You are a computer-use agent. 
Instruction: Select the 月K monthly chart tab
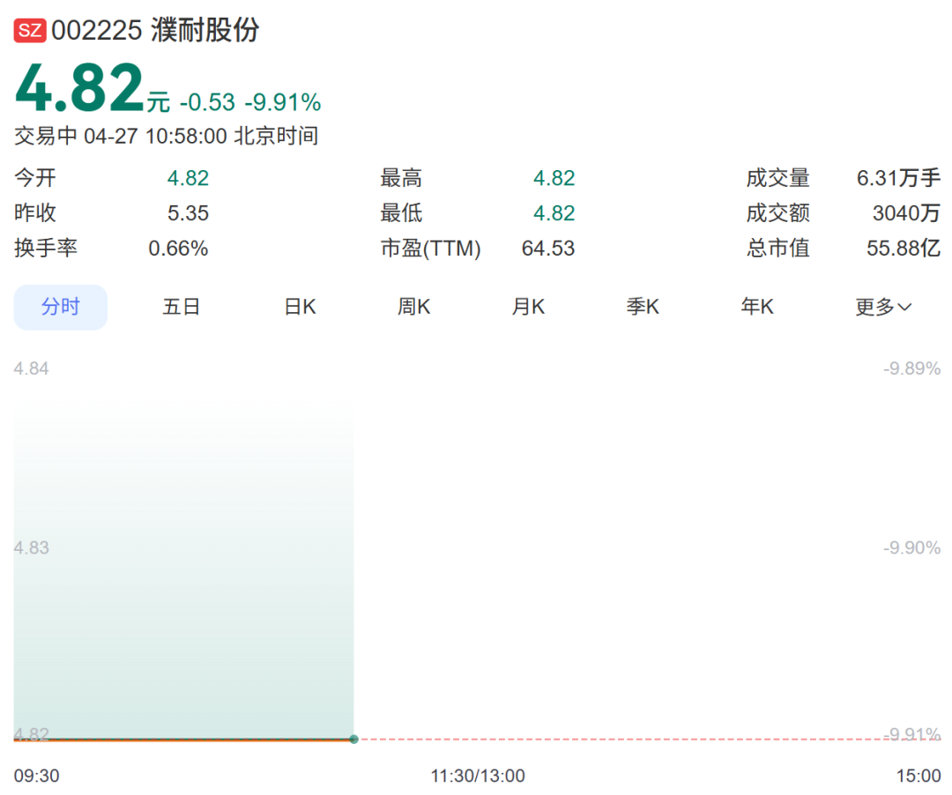pyautogui.click(x=528, y=307)
